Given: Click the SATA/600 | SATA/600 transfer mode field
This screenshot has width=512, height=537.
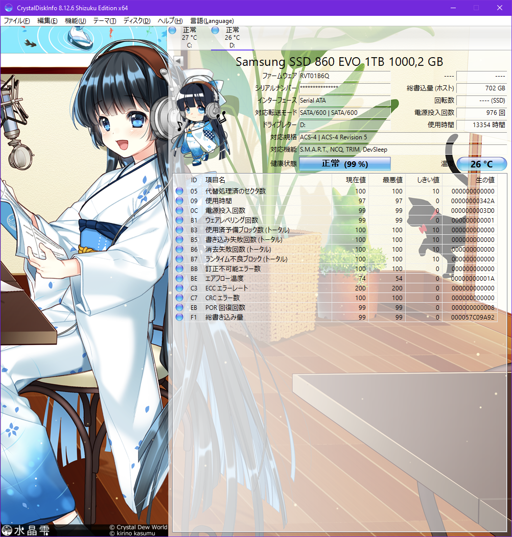Looking at the screenshot, I should tap(344, 113).
